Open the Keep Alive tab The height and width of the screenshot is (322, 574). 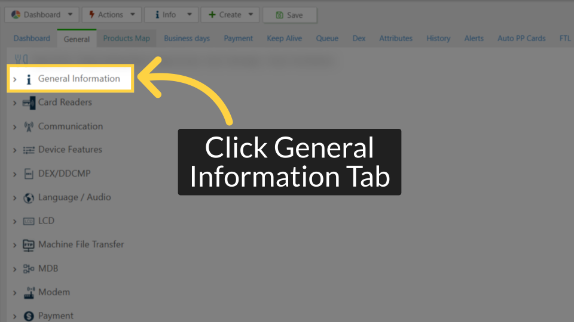point(284,38)
